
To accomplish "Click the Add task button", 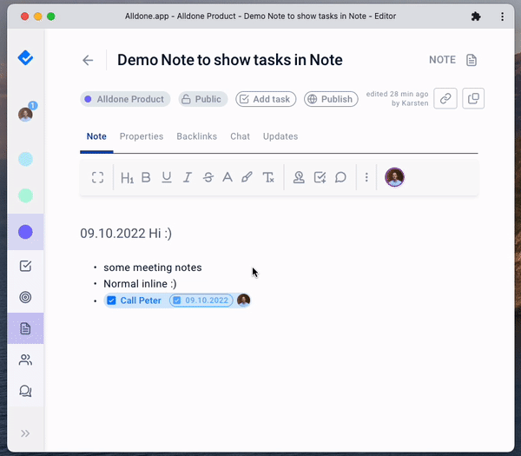I will tap(266, 99).
